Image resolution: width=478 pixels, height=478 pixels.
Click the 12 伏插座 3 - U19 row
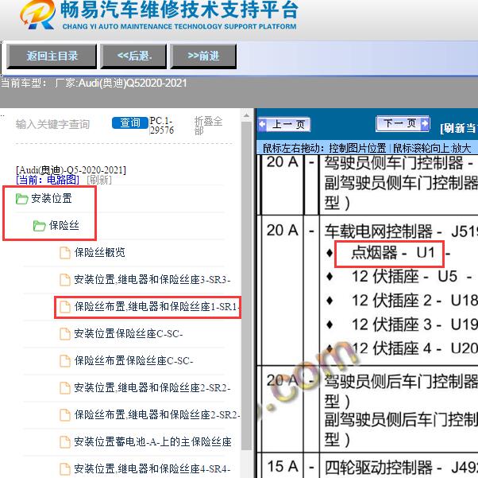414,324
